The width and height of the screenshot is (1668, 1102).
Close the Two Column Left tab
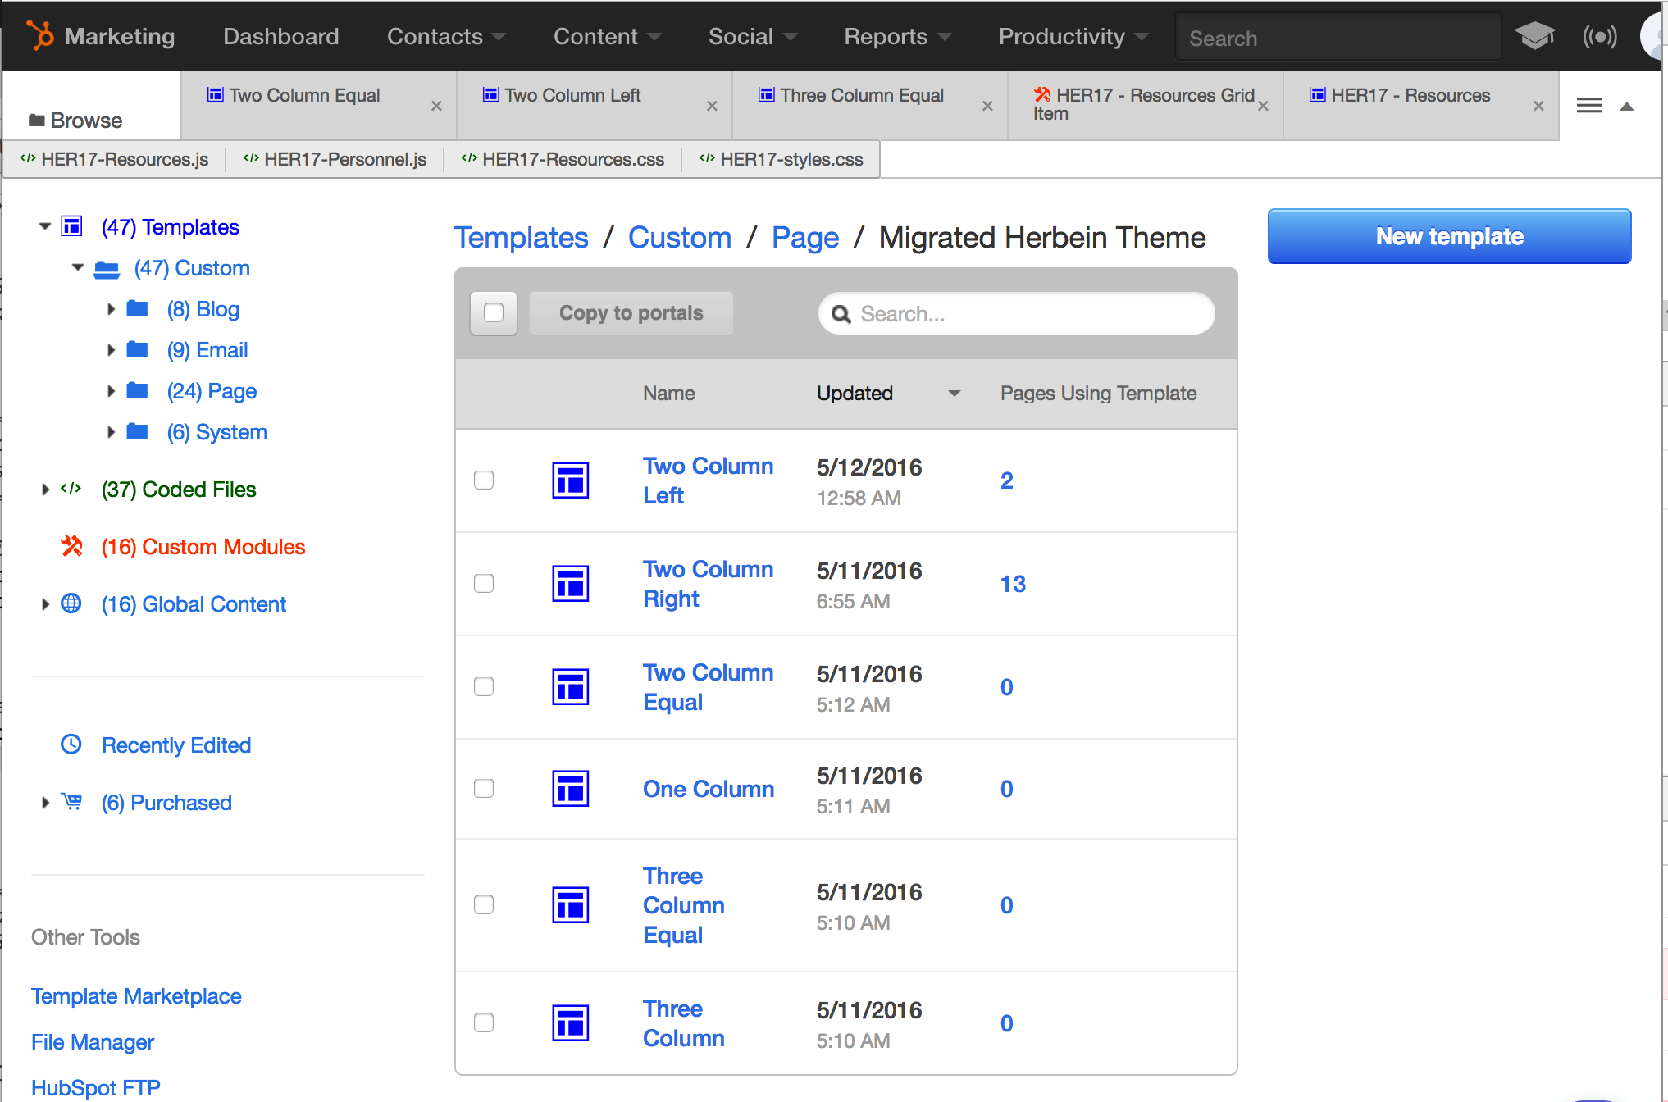pyautogui.click(x=712, y=106)
